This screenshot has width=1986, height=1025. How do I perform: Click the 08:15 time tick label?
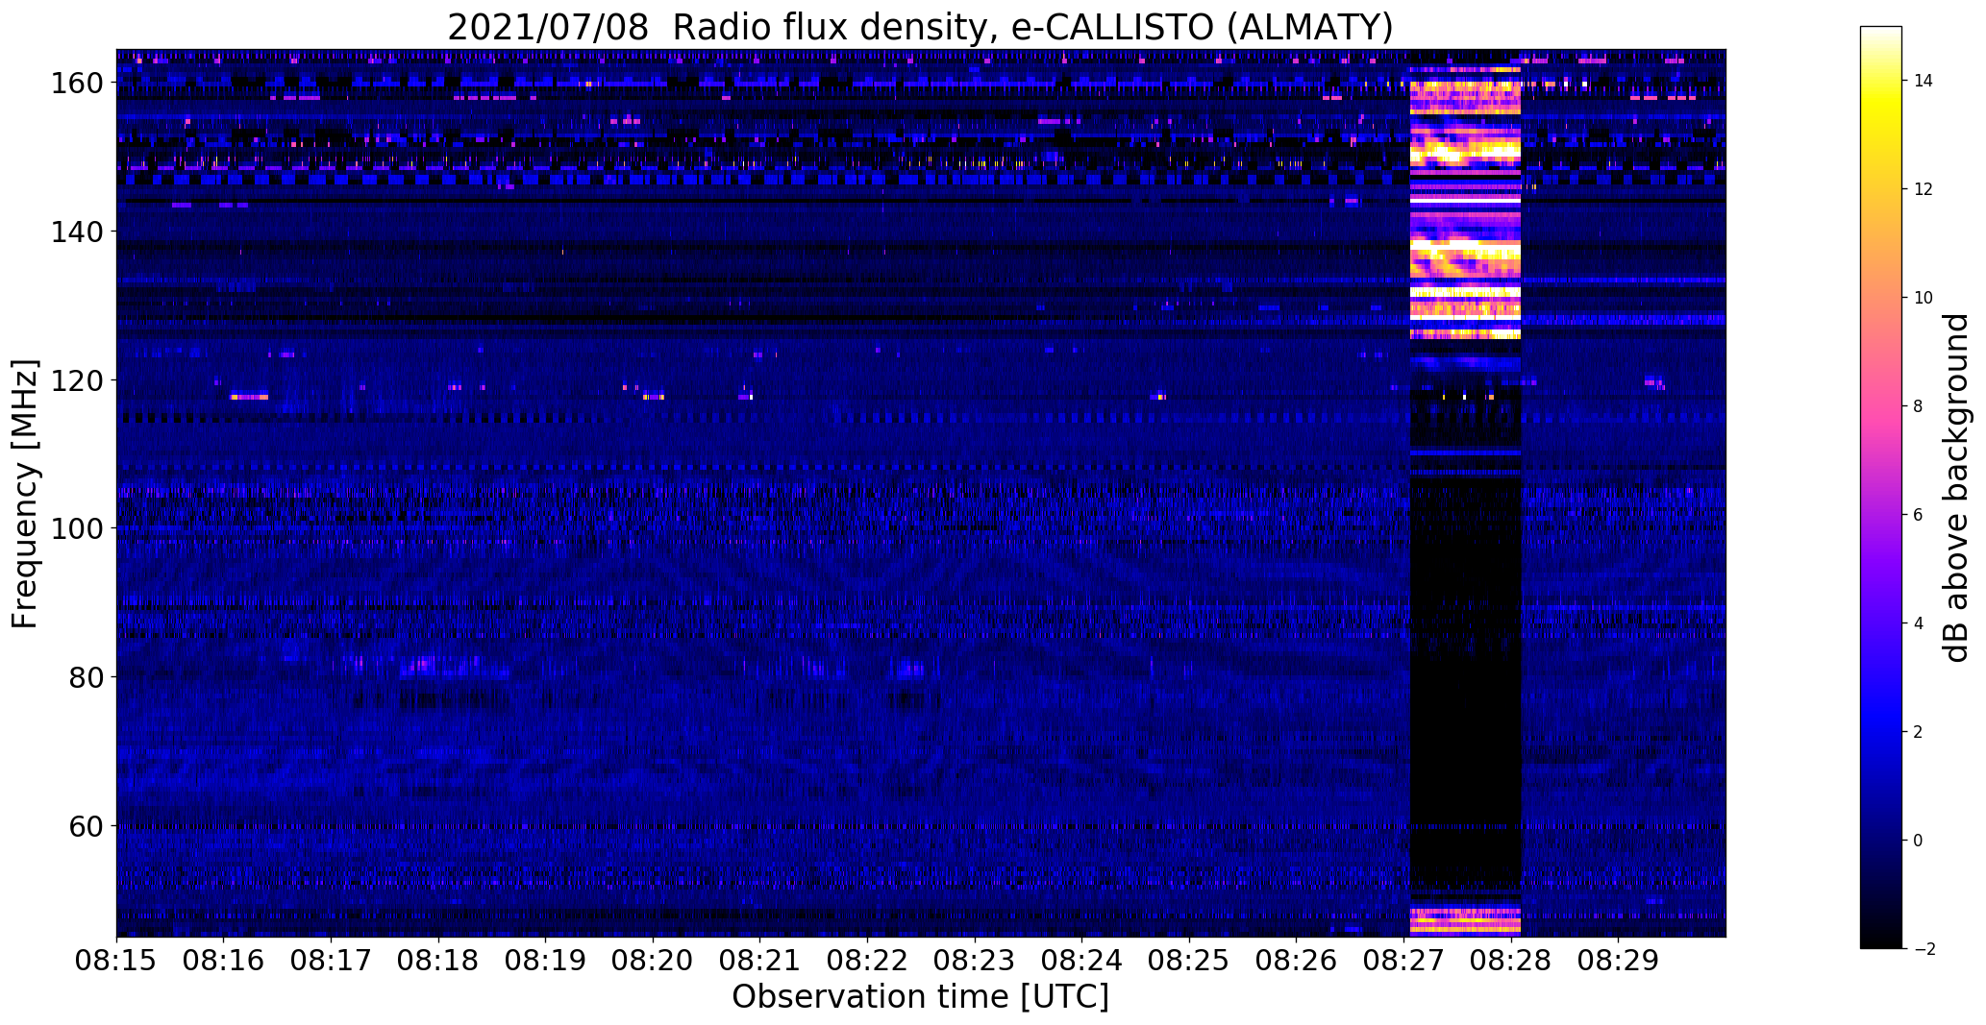pyautogui.click(x=116, y=961)
